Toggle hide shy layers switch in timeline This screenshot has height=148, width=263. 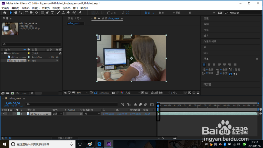point(135,105)
